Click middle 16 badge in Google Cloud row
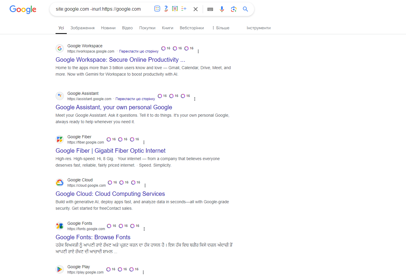The height and width of the screenshot is (275, 406). click(124, 183)
